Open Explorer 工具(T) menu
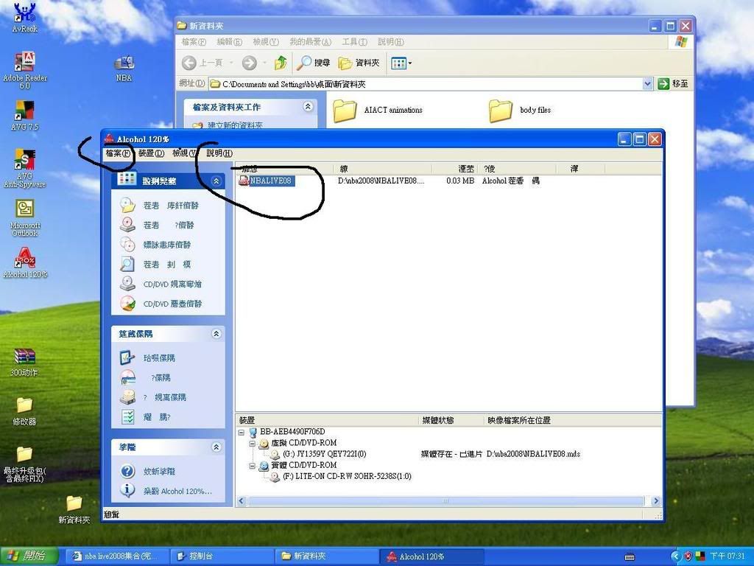Screen dimensions: 754x566 tap(354, 42)
